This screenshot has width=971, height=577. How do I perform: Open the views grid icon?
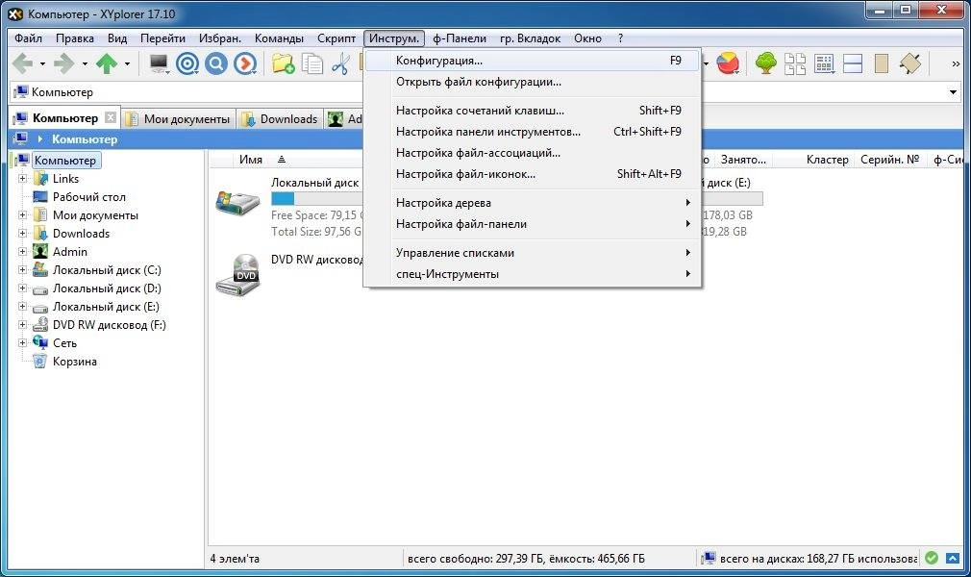[x=824, y=63]
